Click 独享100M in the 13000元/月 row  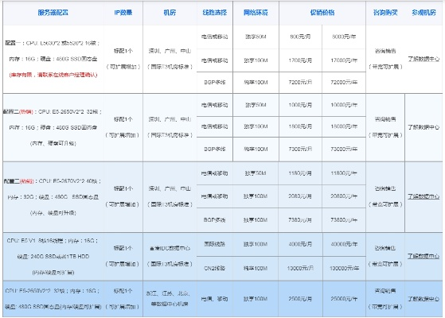(256, 268)
